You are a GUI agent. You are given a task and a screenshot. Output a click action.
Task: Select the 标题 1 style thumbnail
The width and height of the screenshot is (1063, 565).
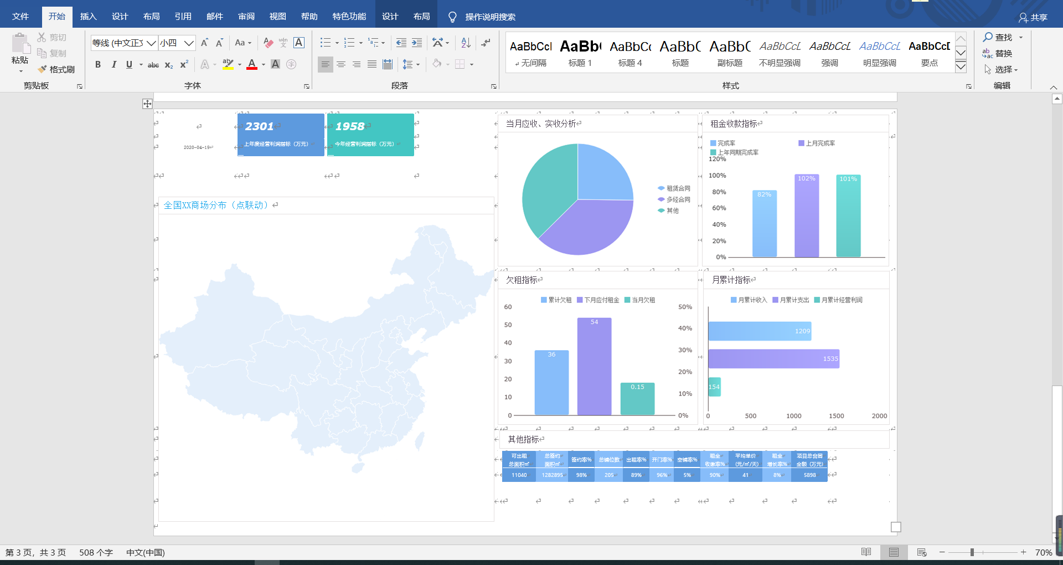click(x=580, y=53)
